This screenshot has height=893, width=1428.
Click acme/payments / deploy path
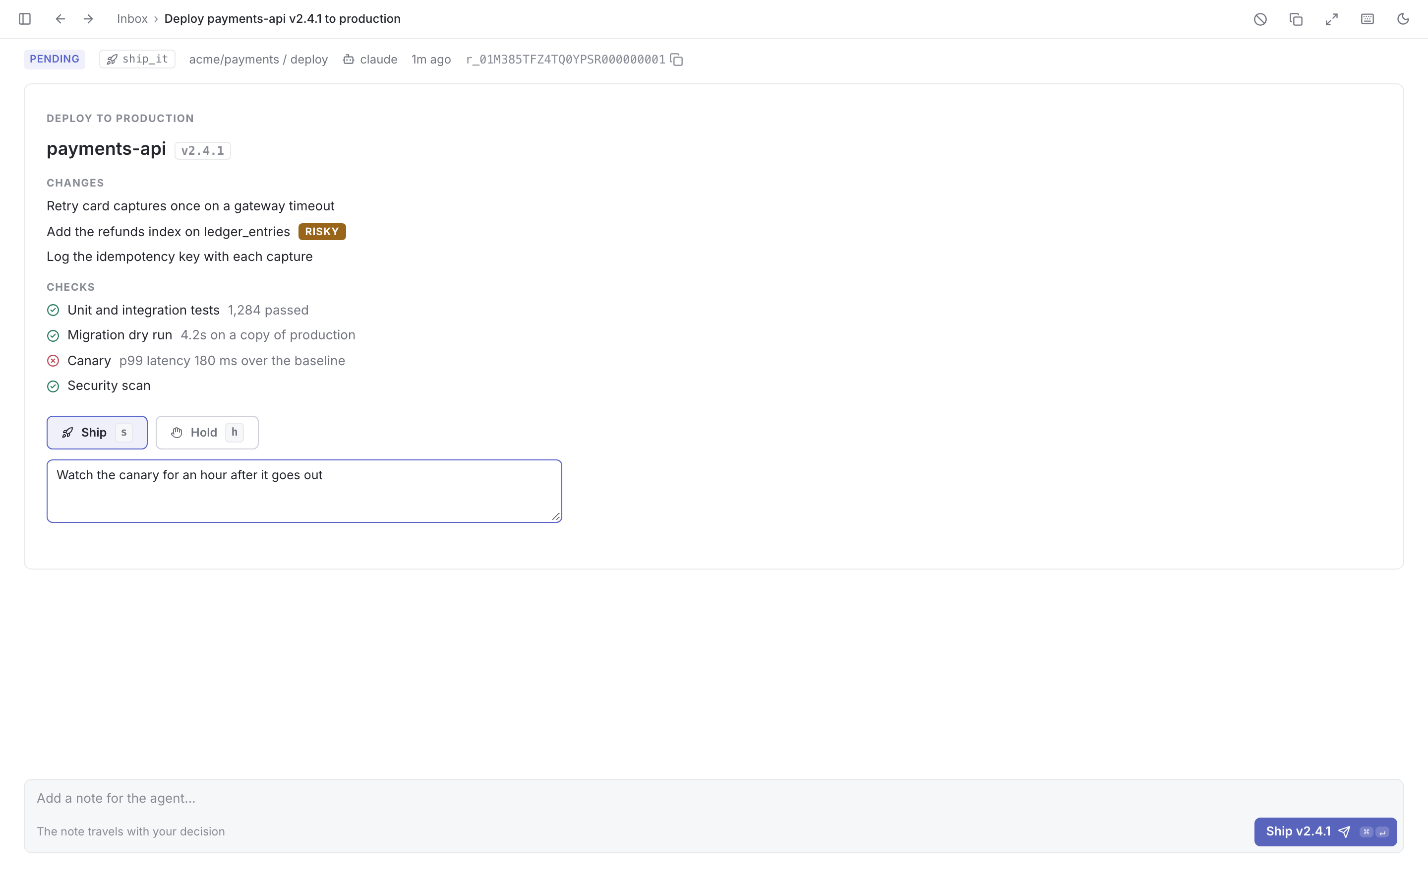pyautogui.click(x=258, y=60)
